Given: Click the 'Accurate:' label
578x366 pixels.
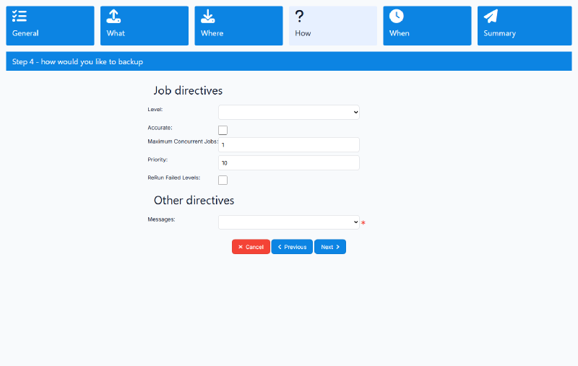Looking at the screenshot, I should 160,128.
